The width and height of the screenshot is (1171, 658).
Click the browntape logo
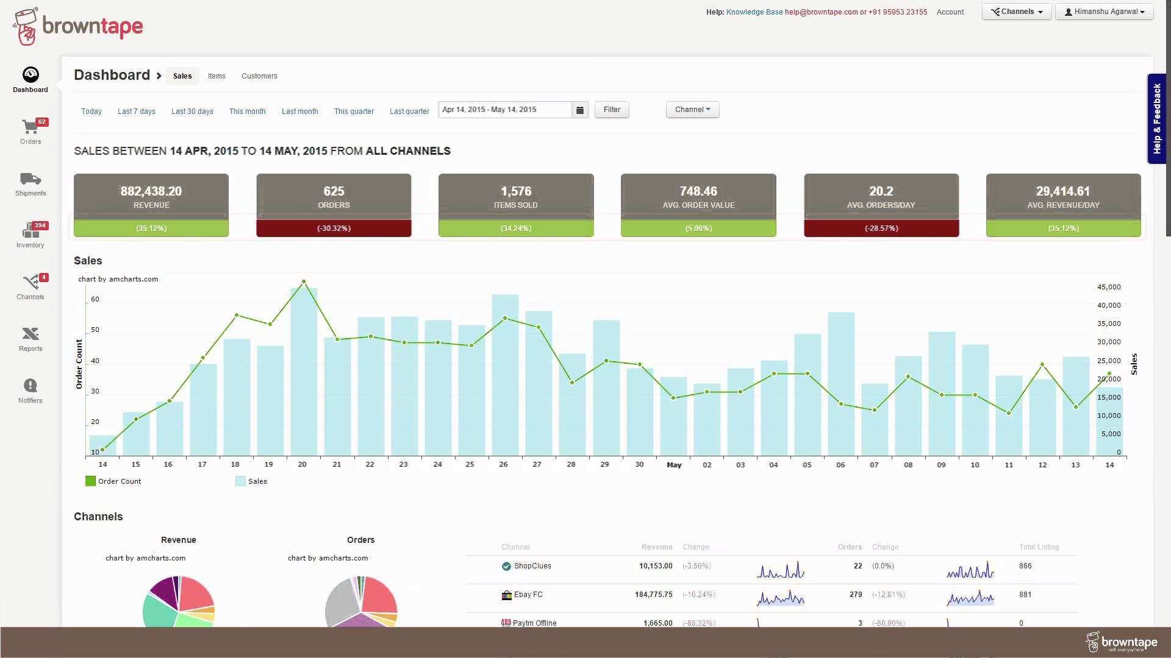click(77, 26)
